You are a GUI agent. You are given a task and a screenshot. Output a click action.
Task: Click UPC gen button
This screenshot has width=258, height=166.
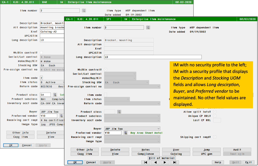(x=207, y=154)
